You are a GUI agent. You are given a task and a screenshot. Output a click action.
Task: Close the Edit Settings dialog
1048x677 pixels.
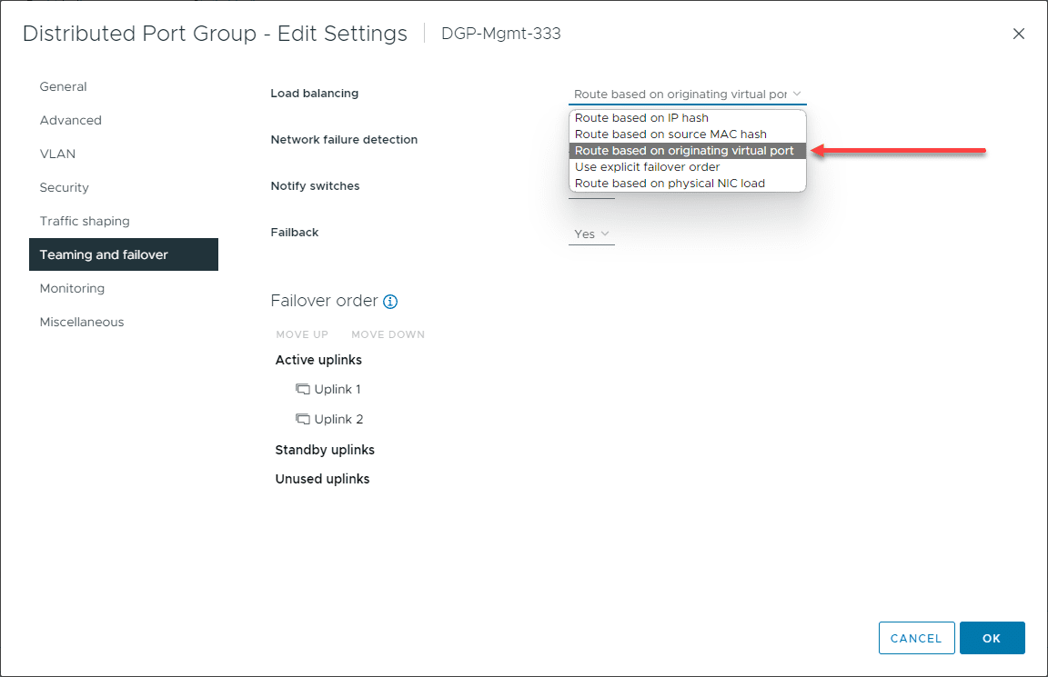point(1019,34)
